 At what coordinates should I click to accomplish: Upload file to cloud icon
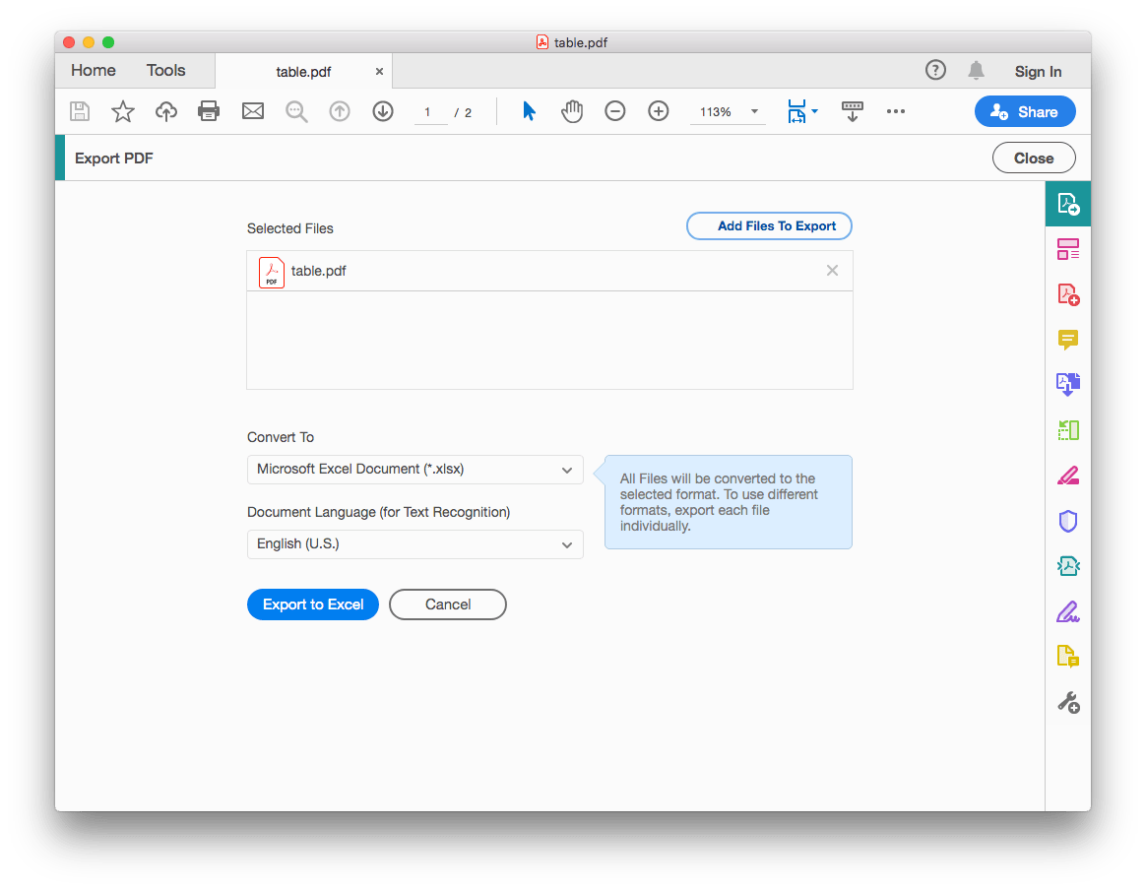point(166,111)
